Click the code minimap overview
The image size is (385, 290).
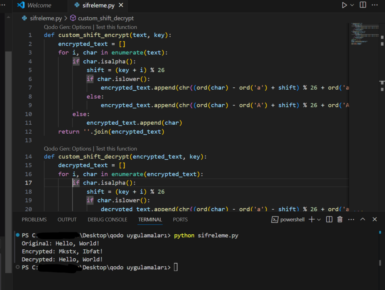[365, 34]
